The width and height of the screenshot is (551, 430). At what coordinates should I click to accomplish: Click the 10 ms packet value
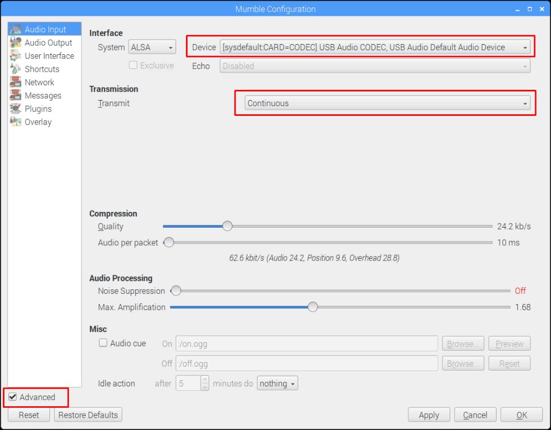pos(508,242)
